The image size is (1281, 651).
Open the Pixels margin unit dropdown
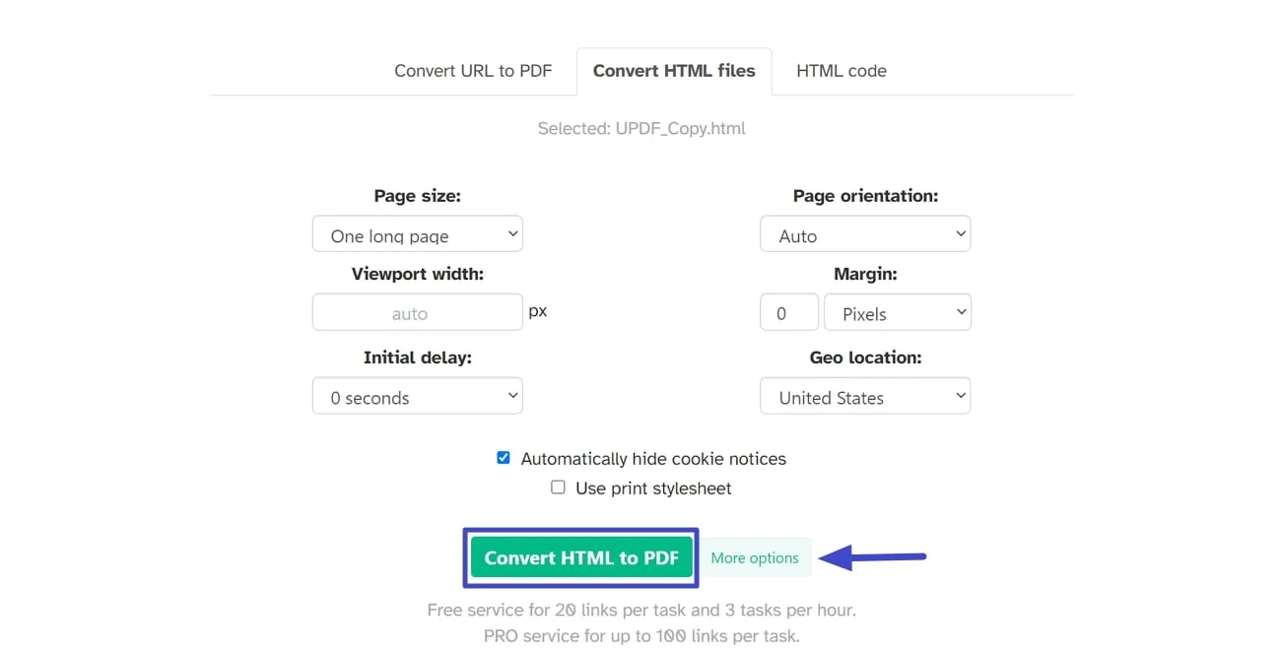tap(897, 311)
